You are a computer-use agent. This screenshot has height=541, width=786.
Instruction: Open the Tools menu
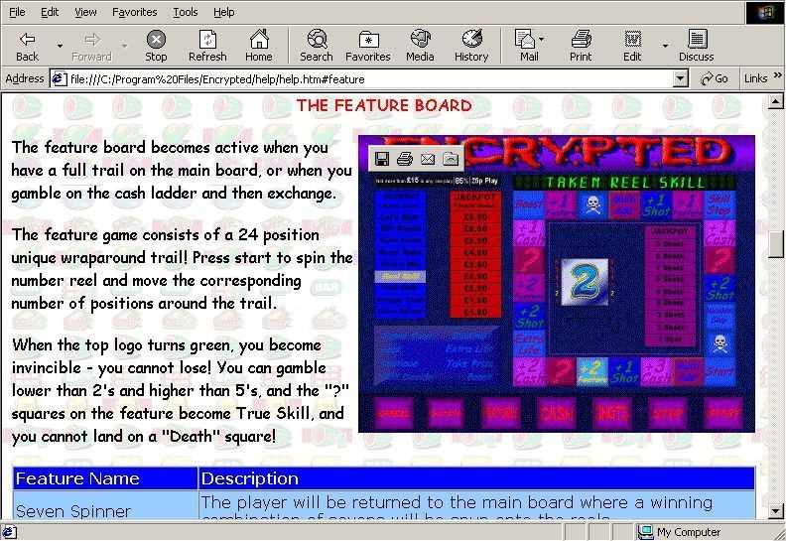pos(185,12)
